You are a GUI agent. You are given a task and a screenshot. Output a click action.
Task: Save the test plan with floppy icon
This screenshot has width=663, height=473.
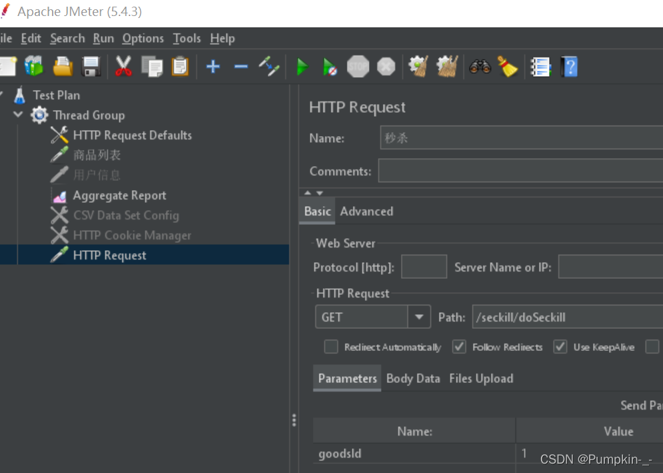pos(91,67)
